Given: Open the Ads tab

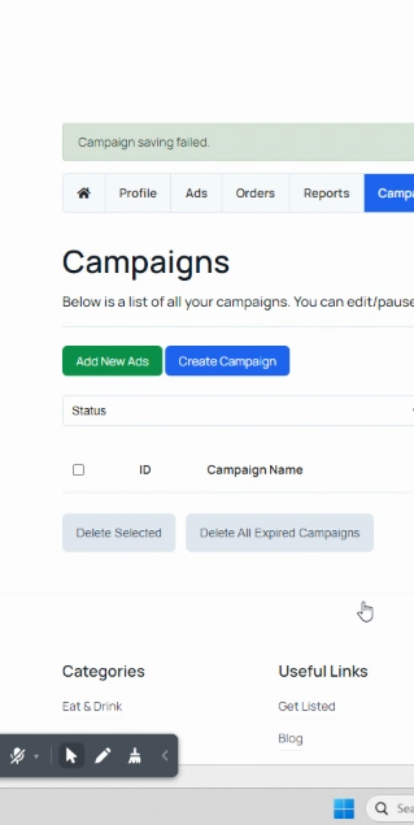Looking at the screenshot, I should pos(196,193).
